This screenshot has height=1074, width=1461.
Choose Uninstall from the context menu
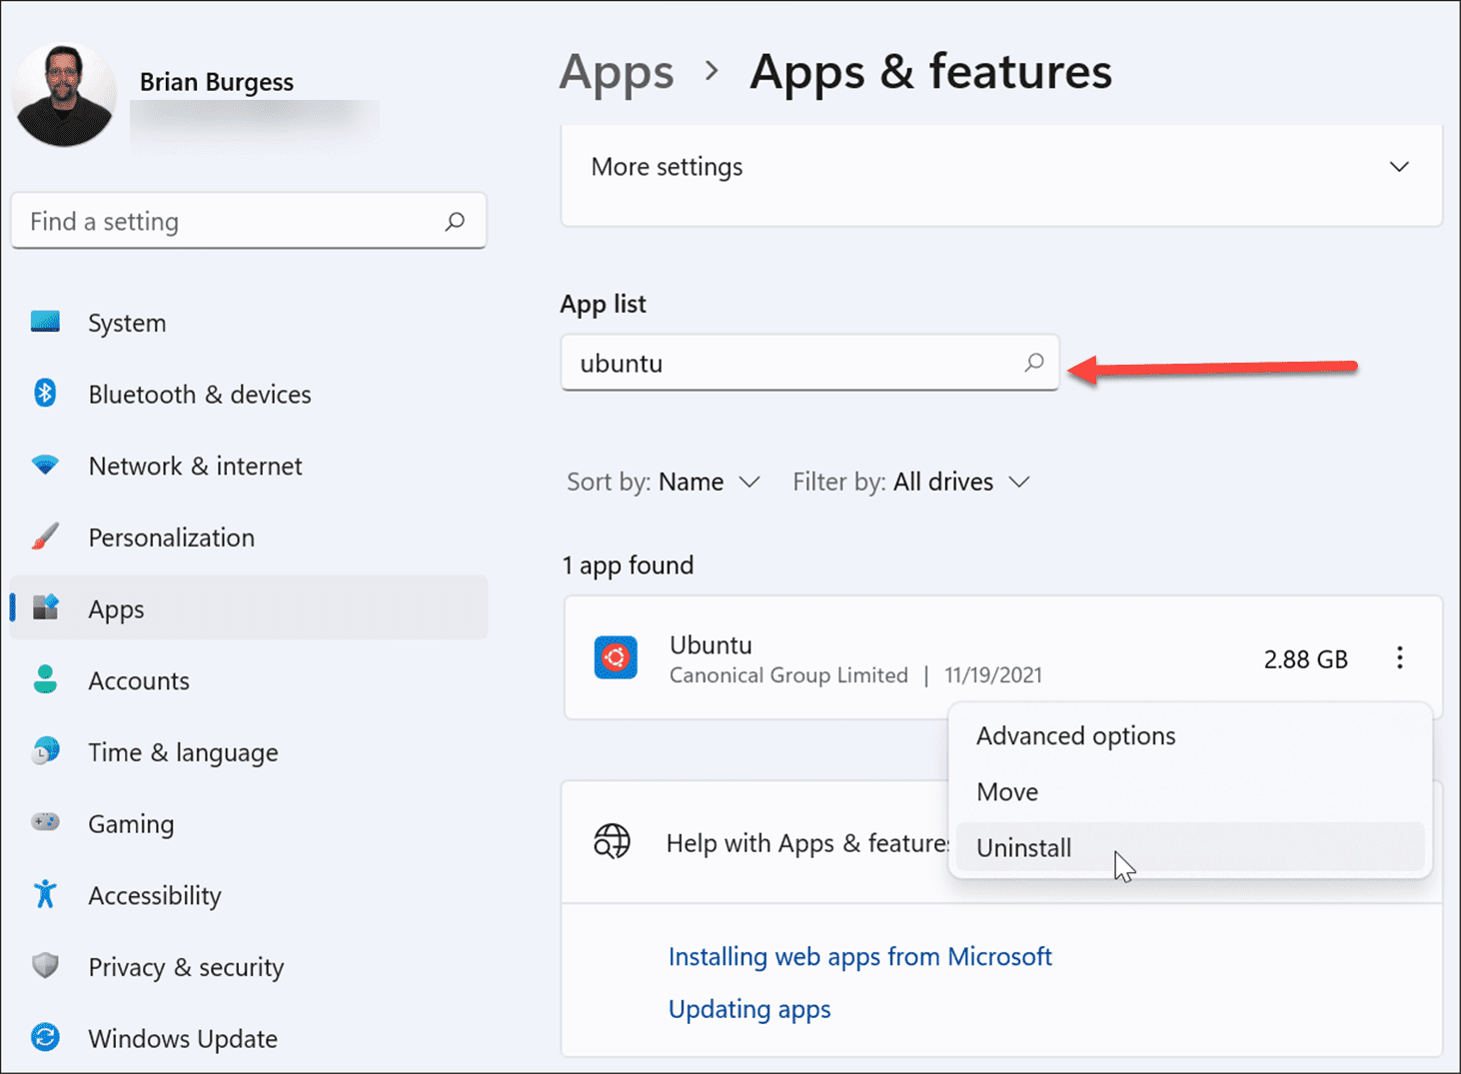(x=1190, y=847)
